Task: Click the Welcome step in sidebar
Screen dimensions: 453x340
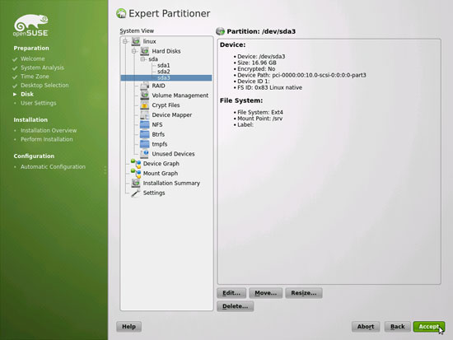Action: (x=33, y=58)
